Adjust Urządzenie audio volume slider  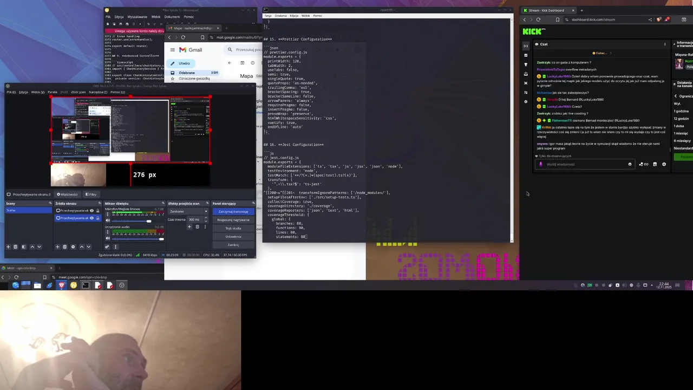point(138,239)
